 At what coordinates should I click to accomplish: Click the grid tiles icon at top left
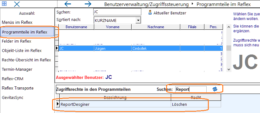(4, 4)
